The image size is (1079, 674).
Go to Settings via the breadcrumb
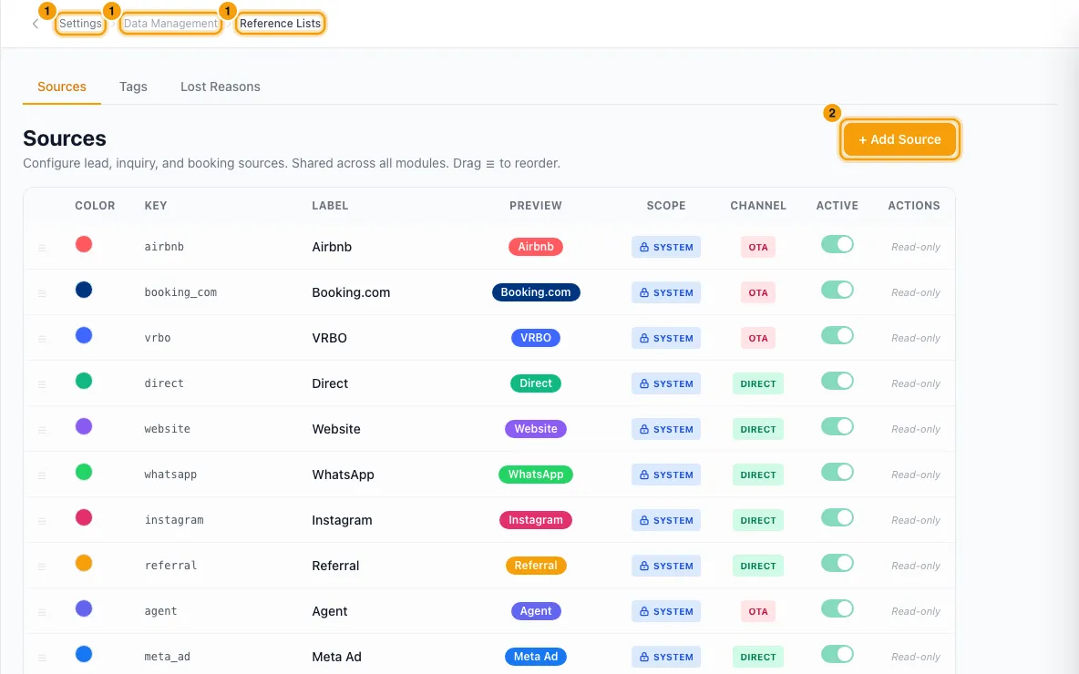tap(80, 24)
